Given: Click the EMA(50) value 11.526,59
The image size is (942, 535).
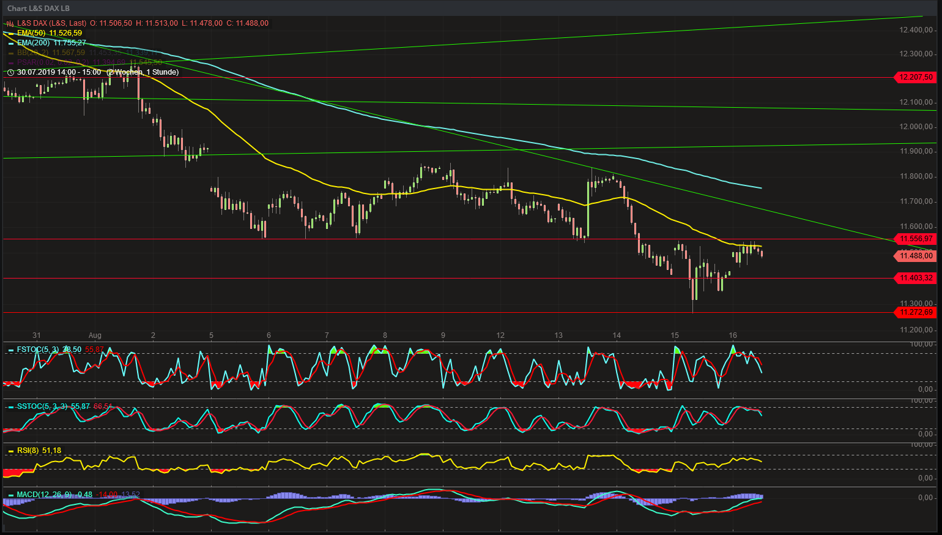Looking at the screenshot, I should [65, 33].
